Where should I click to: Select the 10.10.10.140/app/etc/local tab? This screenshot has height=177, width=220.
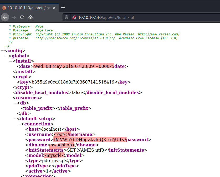29,8
